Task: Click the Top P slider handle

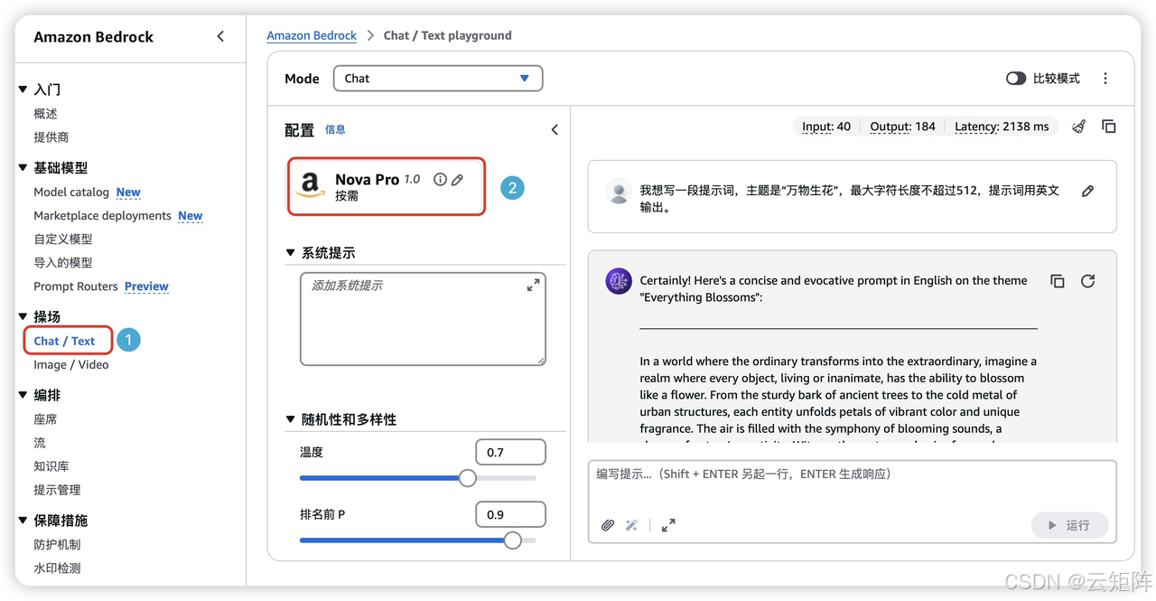Action: coord(512,540)
